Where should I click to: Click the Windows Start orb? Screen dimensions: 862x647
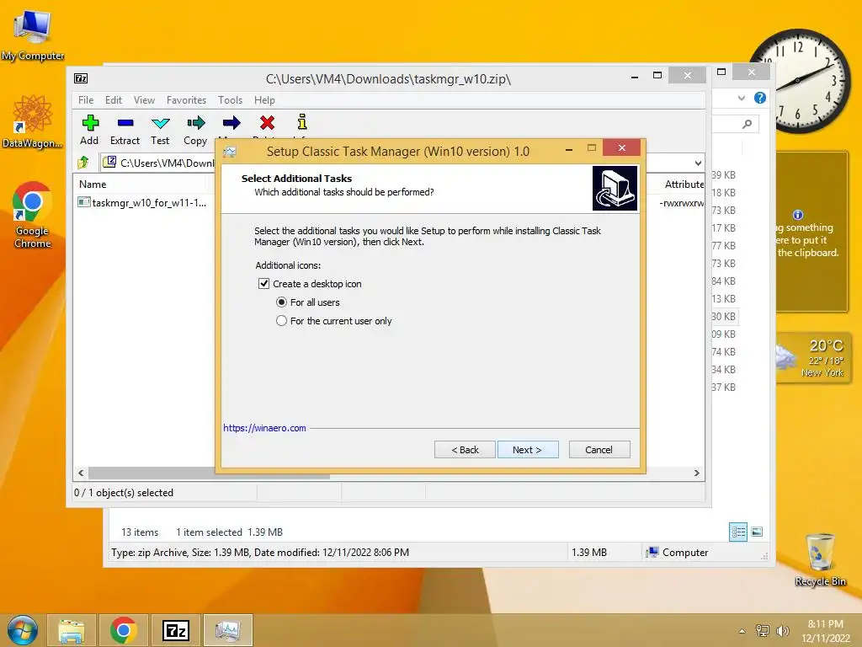coord(23,630)
